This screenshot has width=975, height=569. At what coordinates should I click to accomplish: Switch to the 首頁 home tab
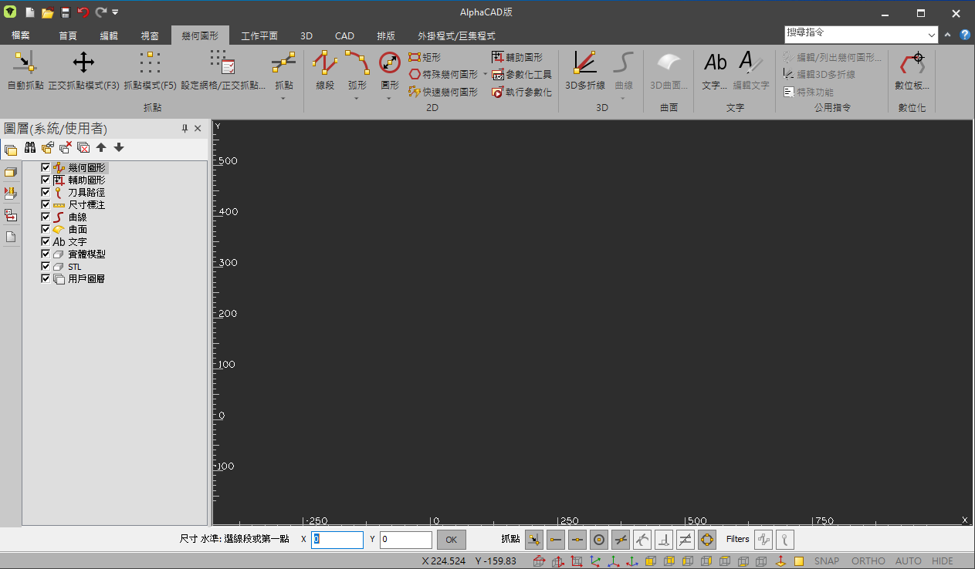68,35
